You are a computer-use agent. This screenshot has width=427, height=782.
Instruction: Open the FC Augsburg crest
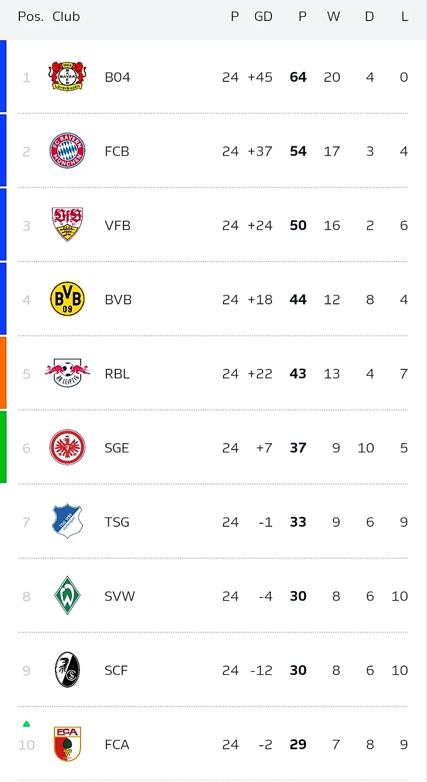click(x=67, y=744)
